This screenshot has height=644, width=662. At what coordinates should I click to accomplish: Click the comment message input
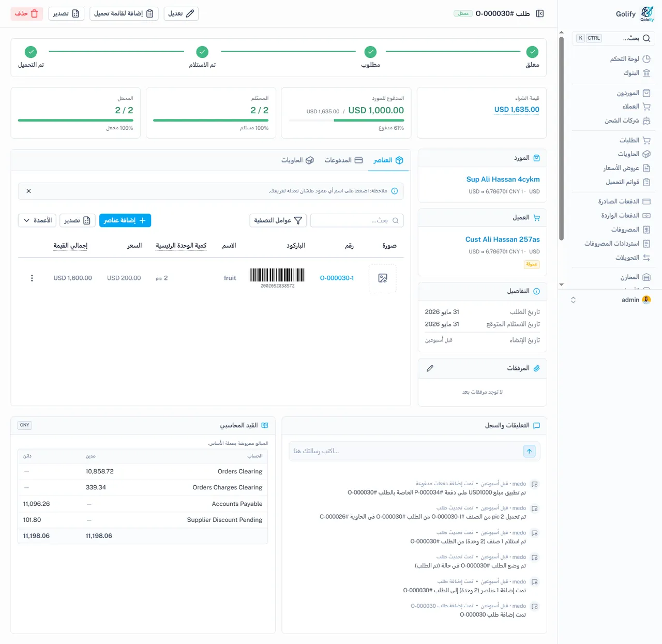(406, 451)
